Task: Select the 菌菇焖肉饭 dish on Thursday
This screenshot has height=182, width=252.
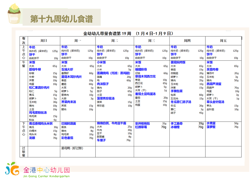Action: (x=178, y=62)
